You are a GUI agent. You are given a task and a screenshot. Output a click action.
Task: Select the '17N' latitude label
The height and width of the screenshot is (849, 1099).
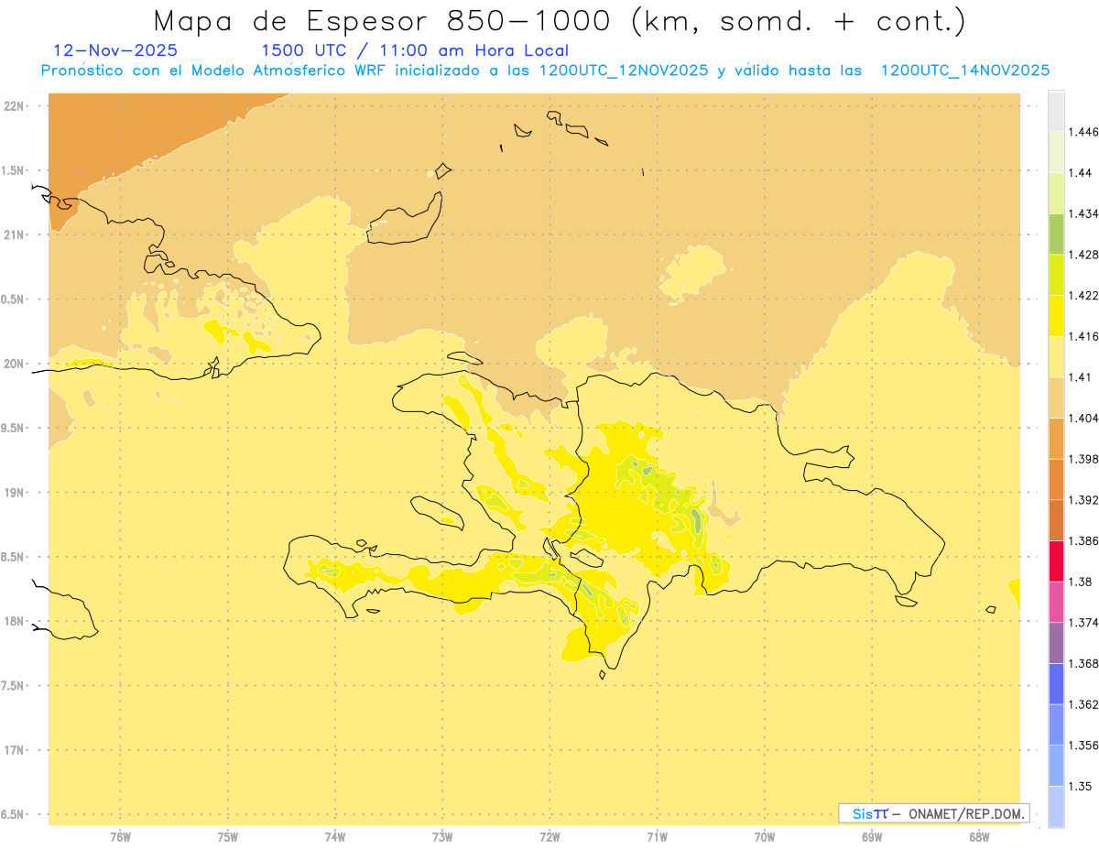pos(15,750)
